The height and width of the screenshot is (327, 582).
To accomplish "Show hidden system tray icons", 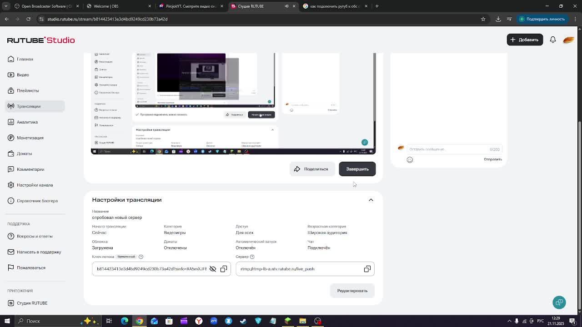I will (509, 321).
